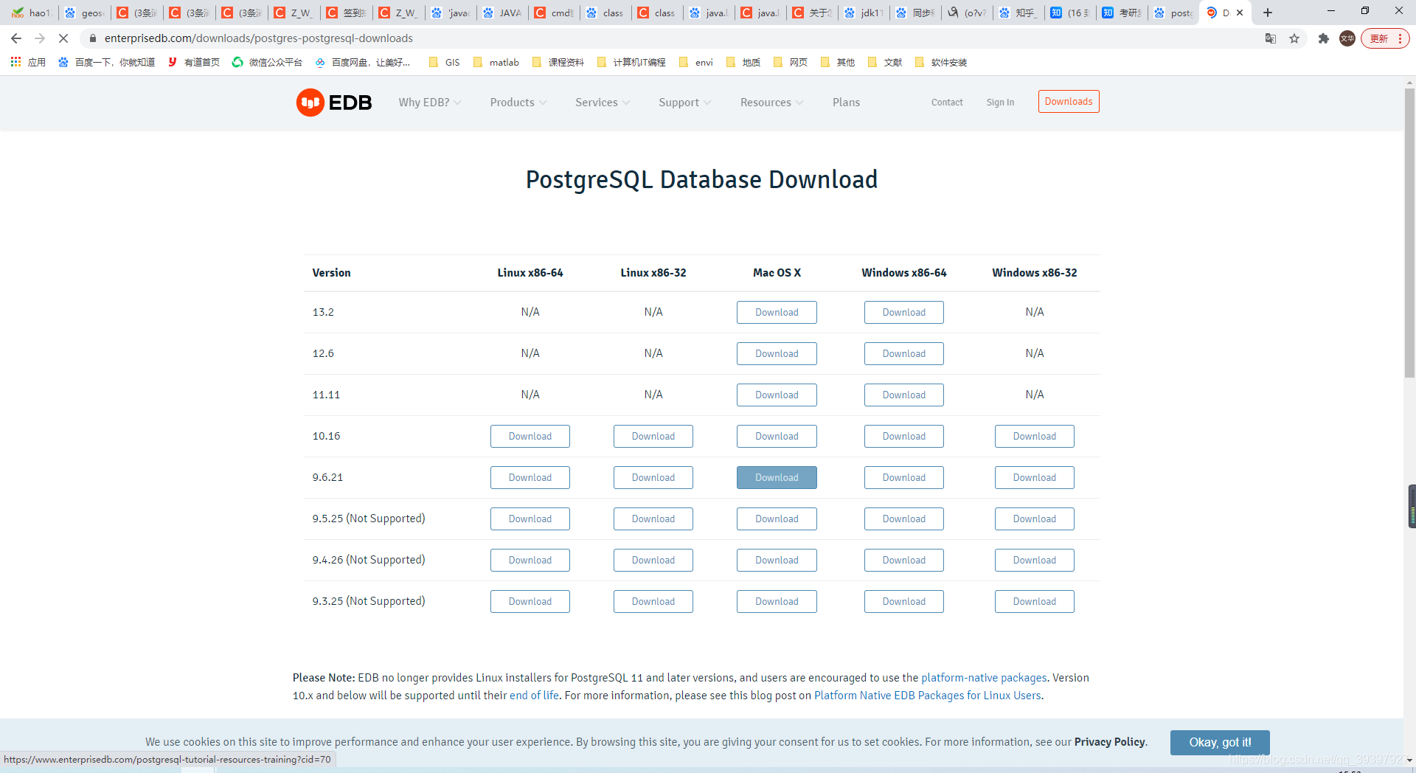Open WeChat public platform bookmark

[x=268, y=62]
